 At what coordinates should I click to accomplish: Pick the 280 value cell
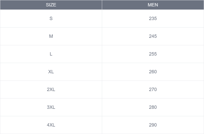(x=153, y=107)
